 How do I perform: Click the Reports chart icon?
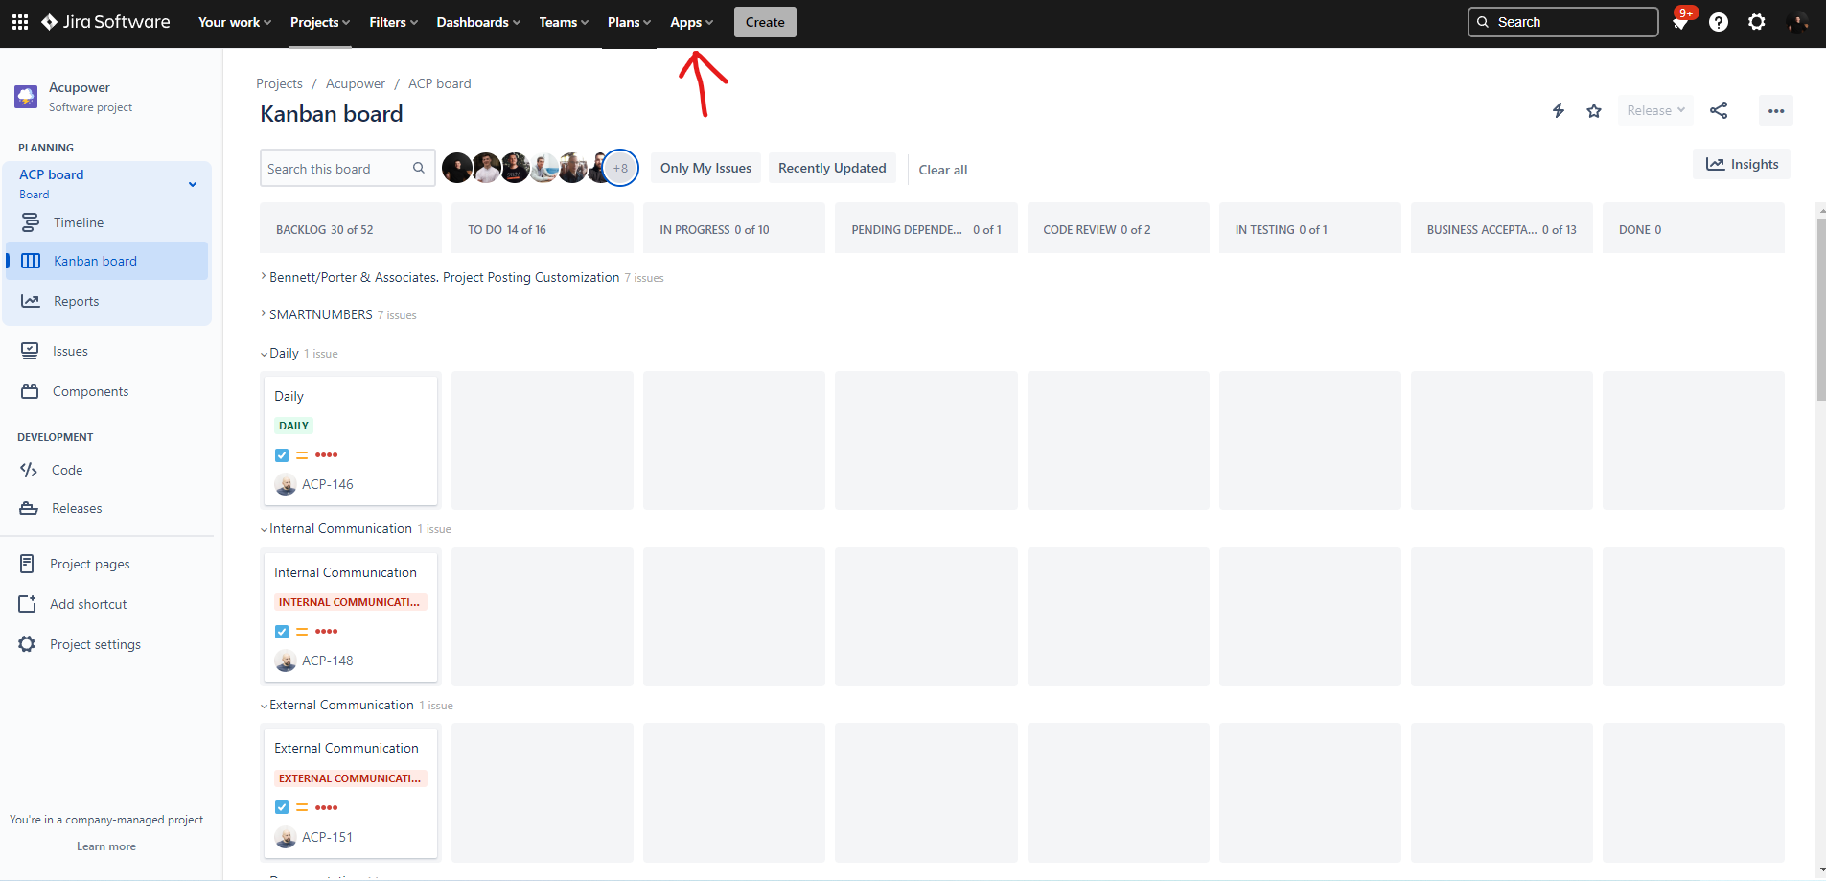(x=31, y=301)
